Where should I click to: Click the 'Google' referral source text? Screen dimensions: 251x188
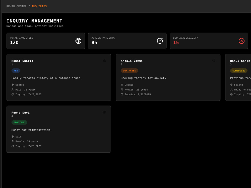[x=129, y=85]
